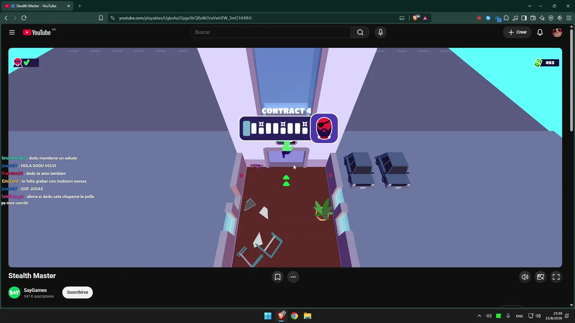Open the Shazam extension icon
The height and width of the screenshot is (323, 575).
488,18
